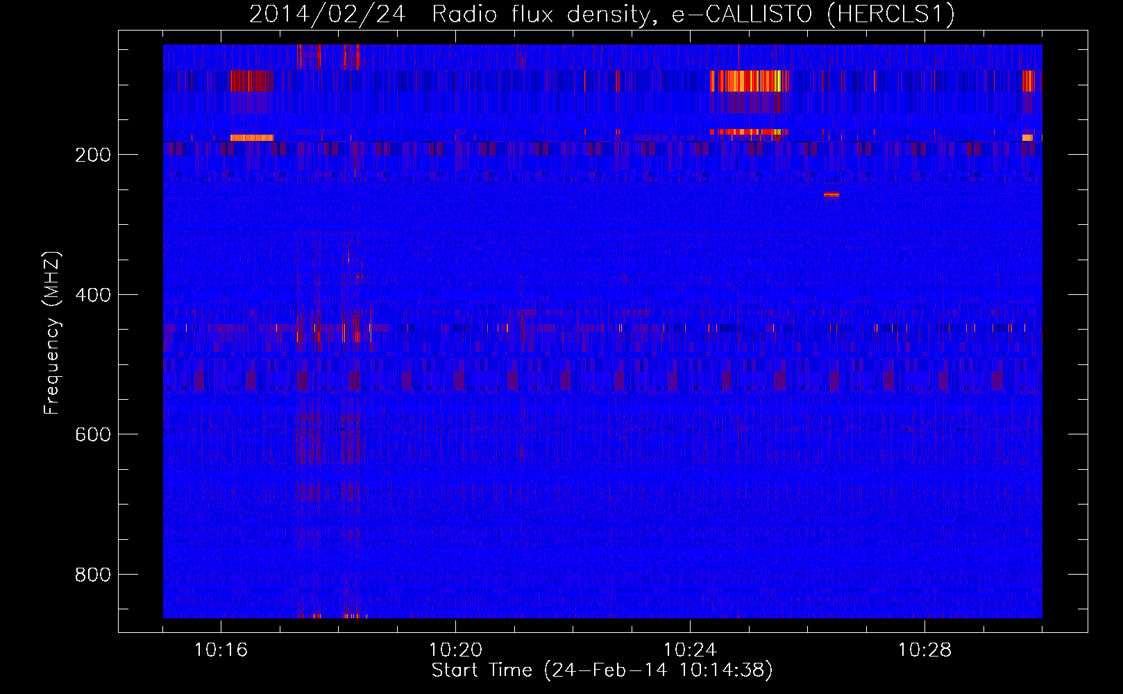Click the small red isolated spot near 10:26
Image resolution: width=1123 pixels, height=694 pixels.
point(831,194)
